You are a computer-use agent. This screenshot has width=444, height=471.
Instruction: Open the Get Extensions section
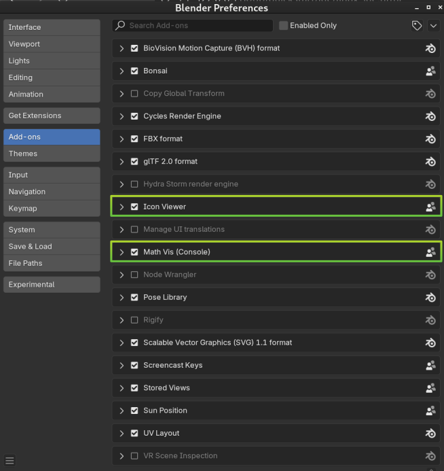pos(52,116)
